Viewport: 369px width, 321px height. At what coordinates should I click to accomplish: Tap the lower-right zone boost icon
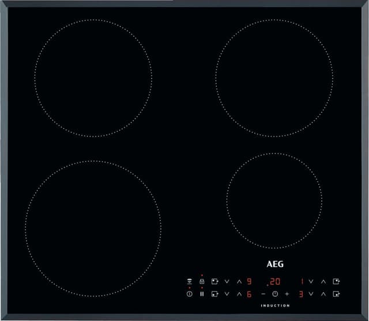tap(337, 294)
